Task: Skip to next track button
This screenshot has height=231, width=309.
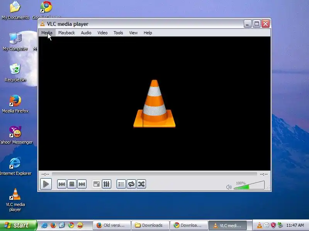Action: click(x=82, y=184)
